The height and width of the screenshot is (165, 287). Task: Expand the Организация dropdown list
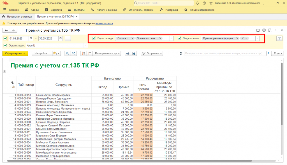(x=86, y=45)
